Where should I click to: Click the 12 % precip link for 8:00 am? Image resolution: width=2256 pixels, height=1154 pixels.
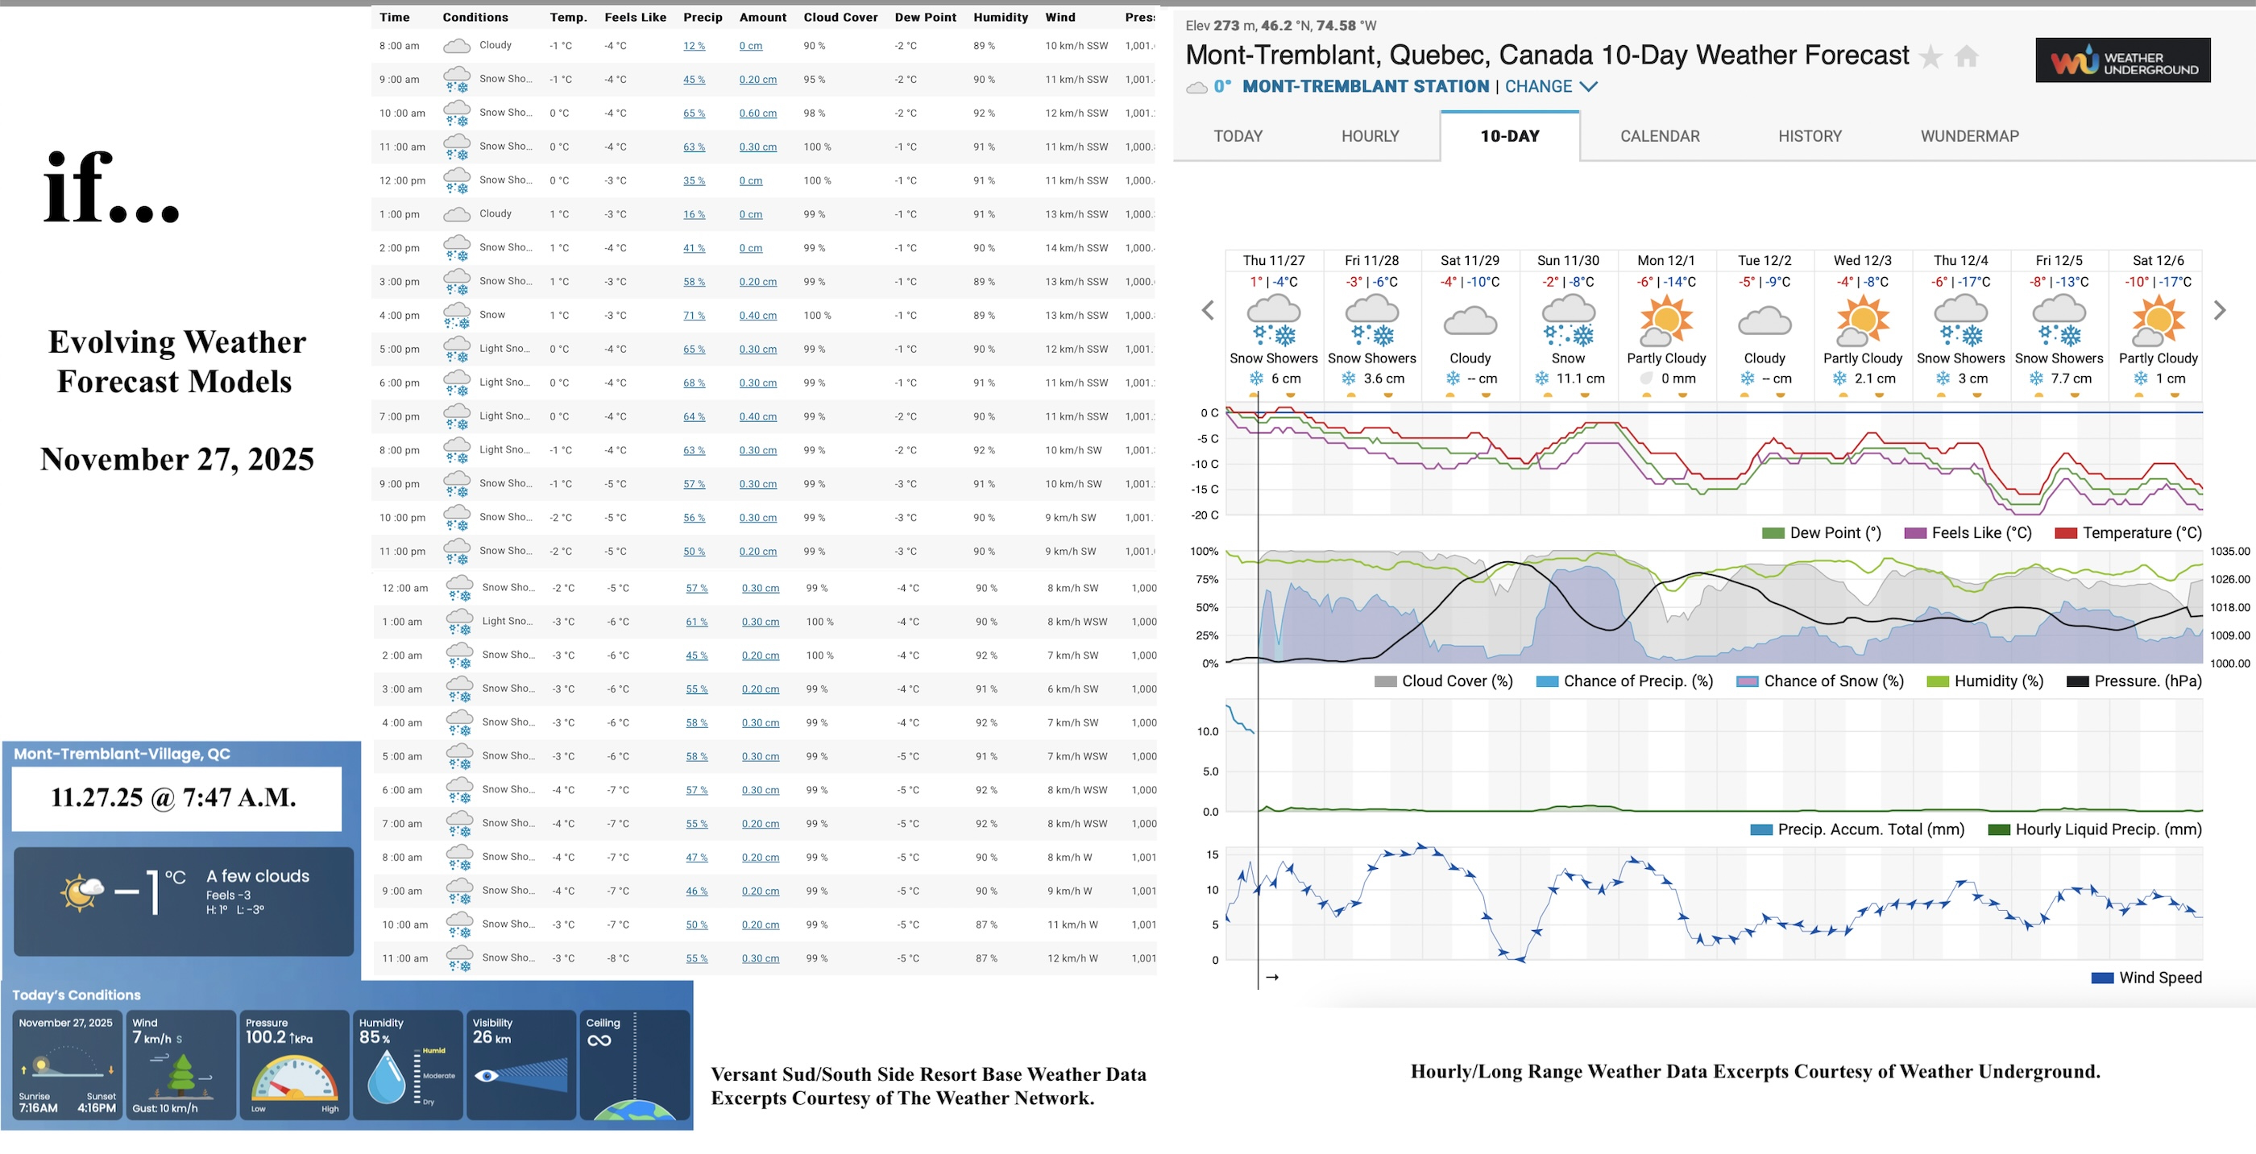point(693,44)
